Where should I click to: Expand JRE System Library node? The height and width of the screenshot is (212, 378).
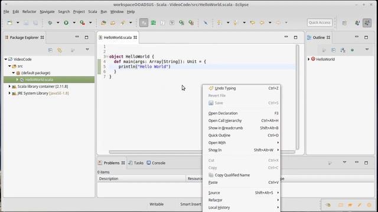point(9,93)
